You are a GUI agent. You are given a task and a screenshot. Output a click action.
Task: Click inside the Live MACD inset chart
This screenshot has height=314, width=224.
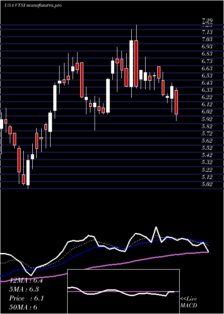click(x=123, y=292)
